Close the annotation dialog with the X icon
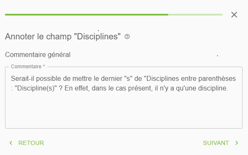 tap(234, 15)
